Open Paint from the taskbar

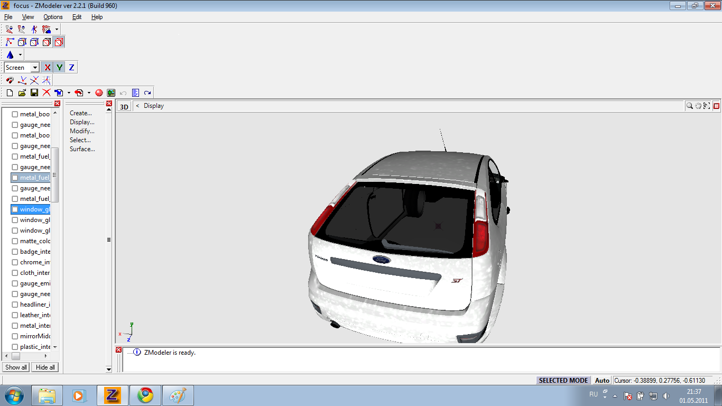click(178, 395)
